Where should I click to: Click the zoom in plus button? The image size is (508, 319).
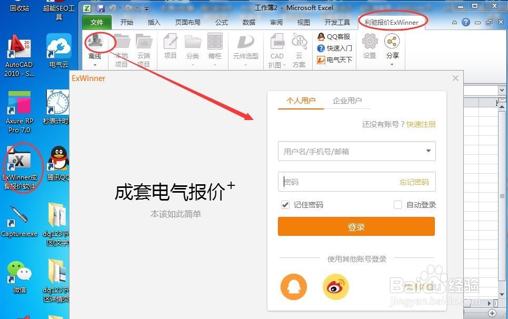click(492, 313)
